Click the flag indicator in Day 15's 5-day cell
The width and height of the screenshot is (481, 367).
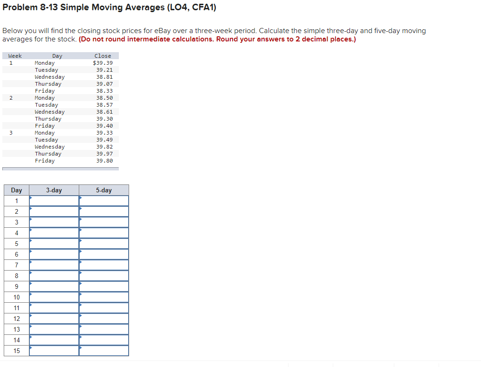tap(81, 348)
